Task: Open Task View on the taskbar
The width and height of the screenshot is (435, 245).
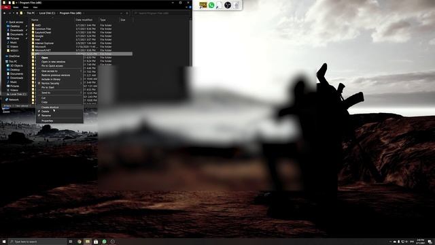Action: click(x=71, y=242)
